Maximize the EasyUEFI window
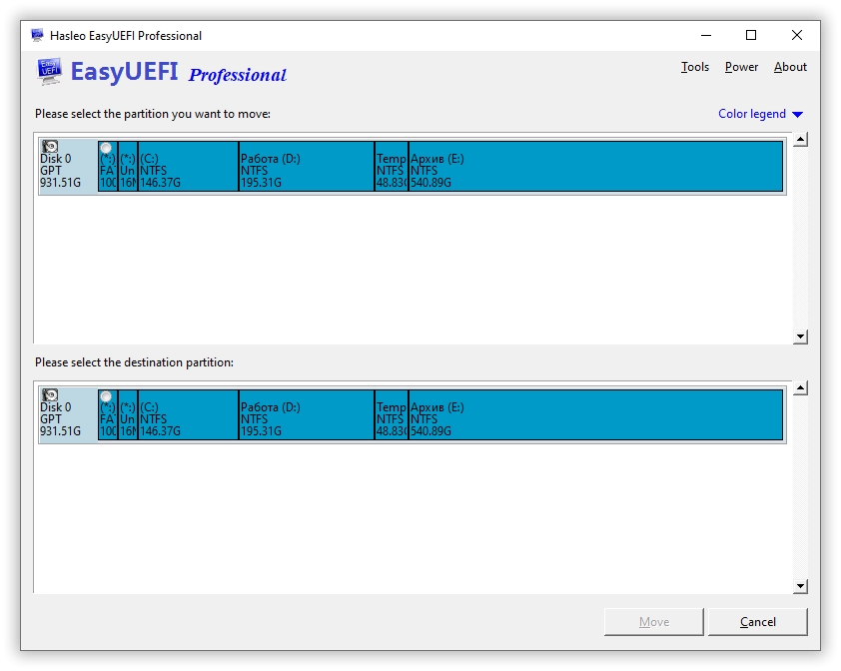Image resolution: width=841 pixels, height=671 pixels. tap(751, 35)
